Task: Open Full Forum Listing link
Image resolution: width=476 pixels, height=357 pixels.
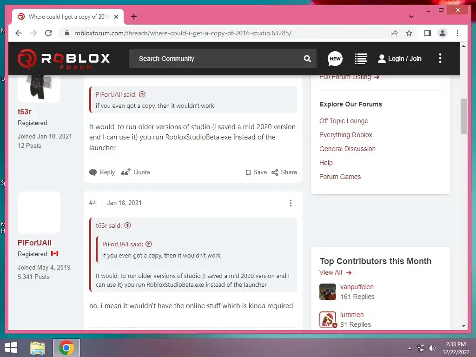Action: pyautogui.click(x=349, y=77)
